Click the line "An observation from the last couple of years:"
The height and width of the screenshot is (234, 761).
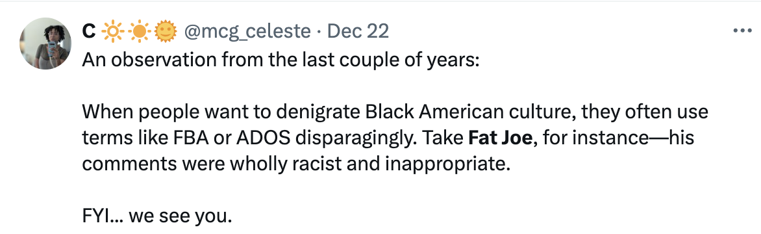281,60
